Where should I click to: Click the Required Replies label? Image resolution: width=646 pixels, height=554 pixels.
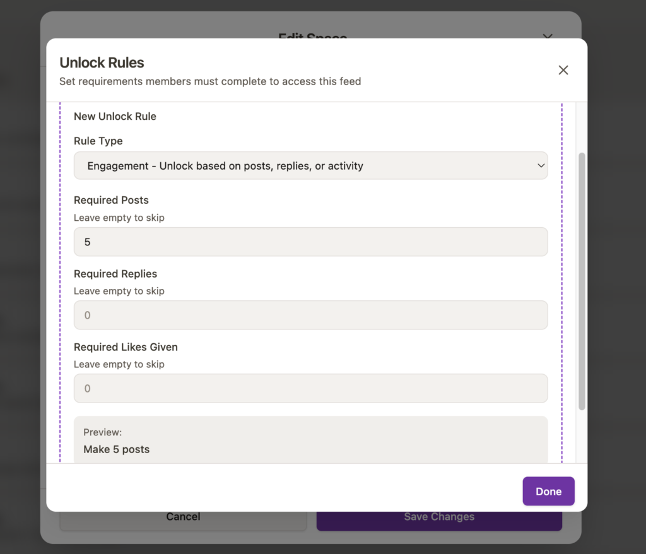click(115, 274)
